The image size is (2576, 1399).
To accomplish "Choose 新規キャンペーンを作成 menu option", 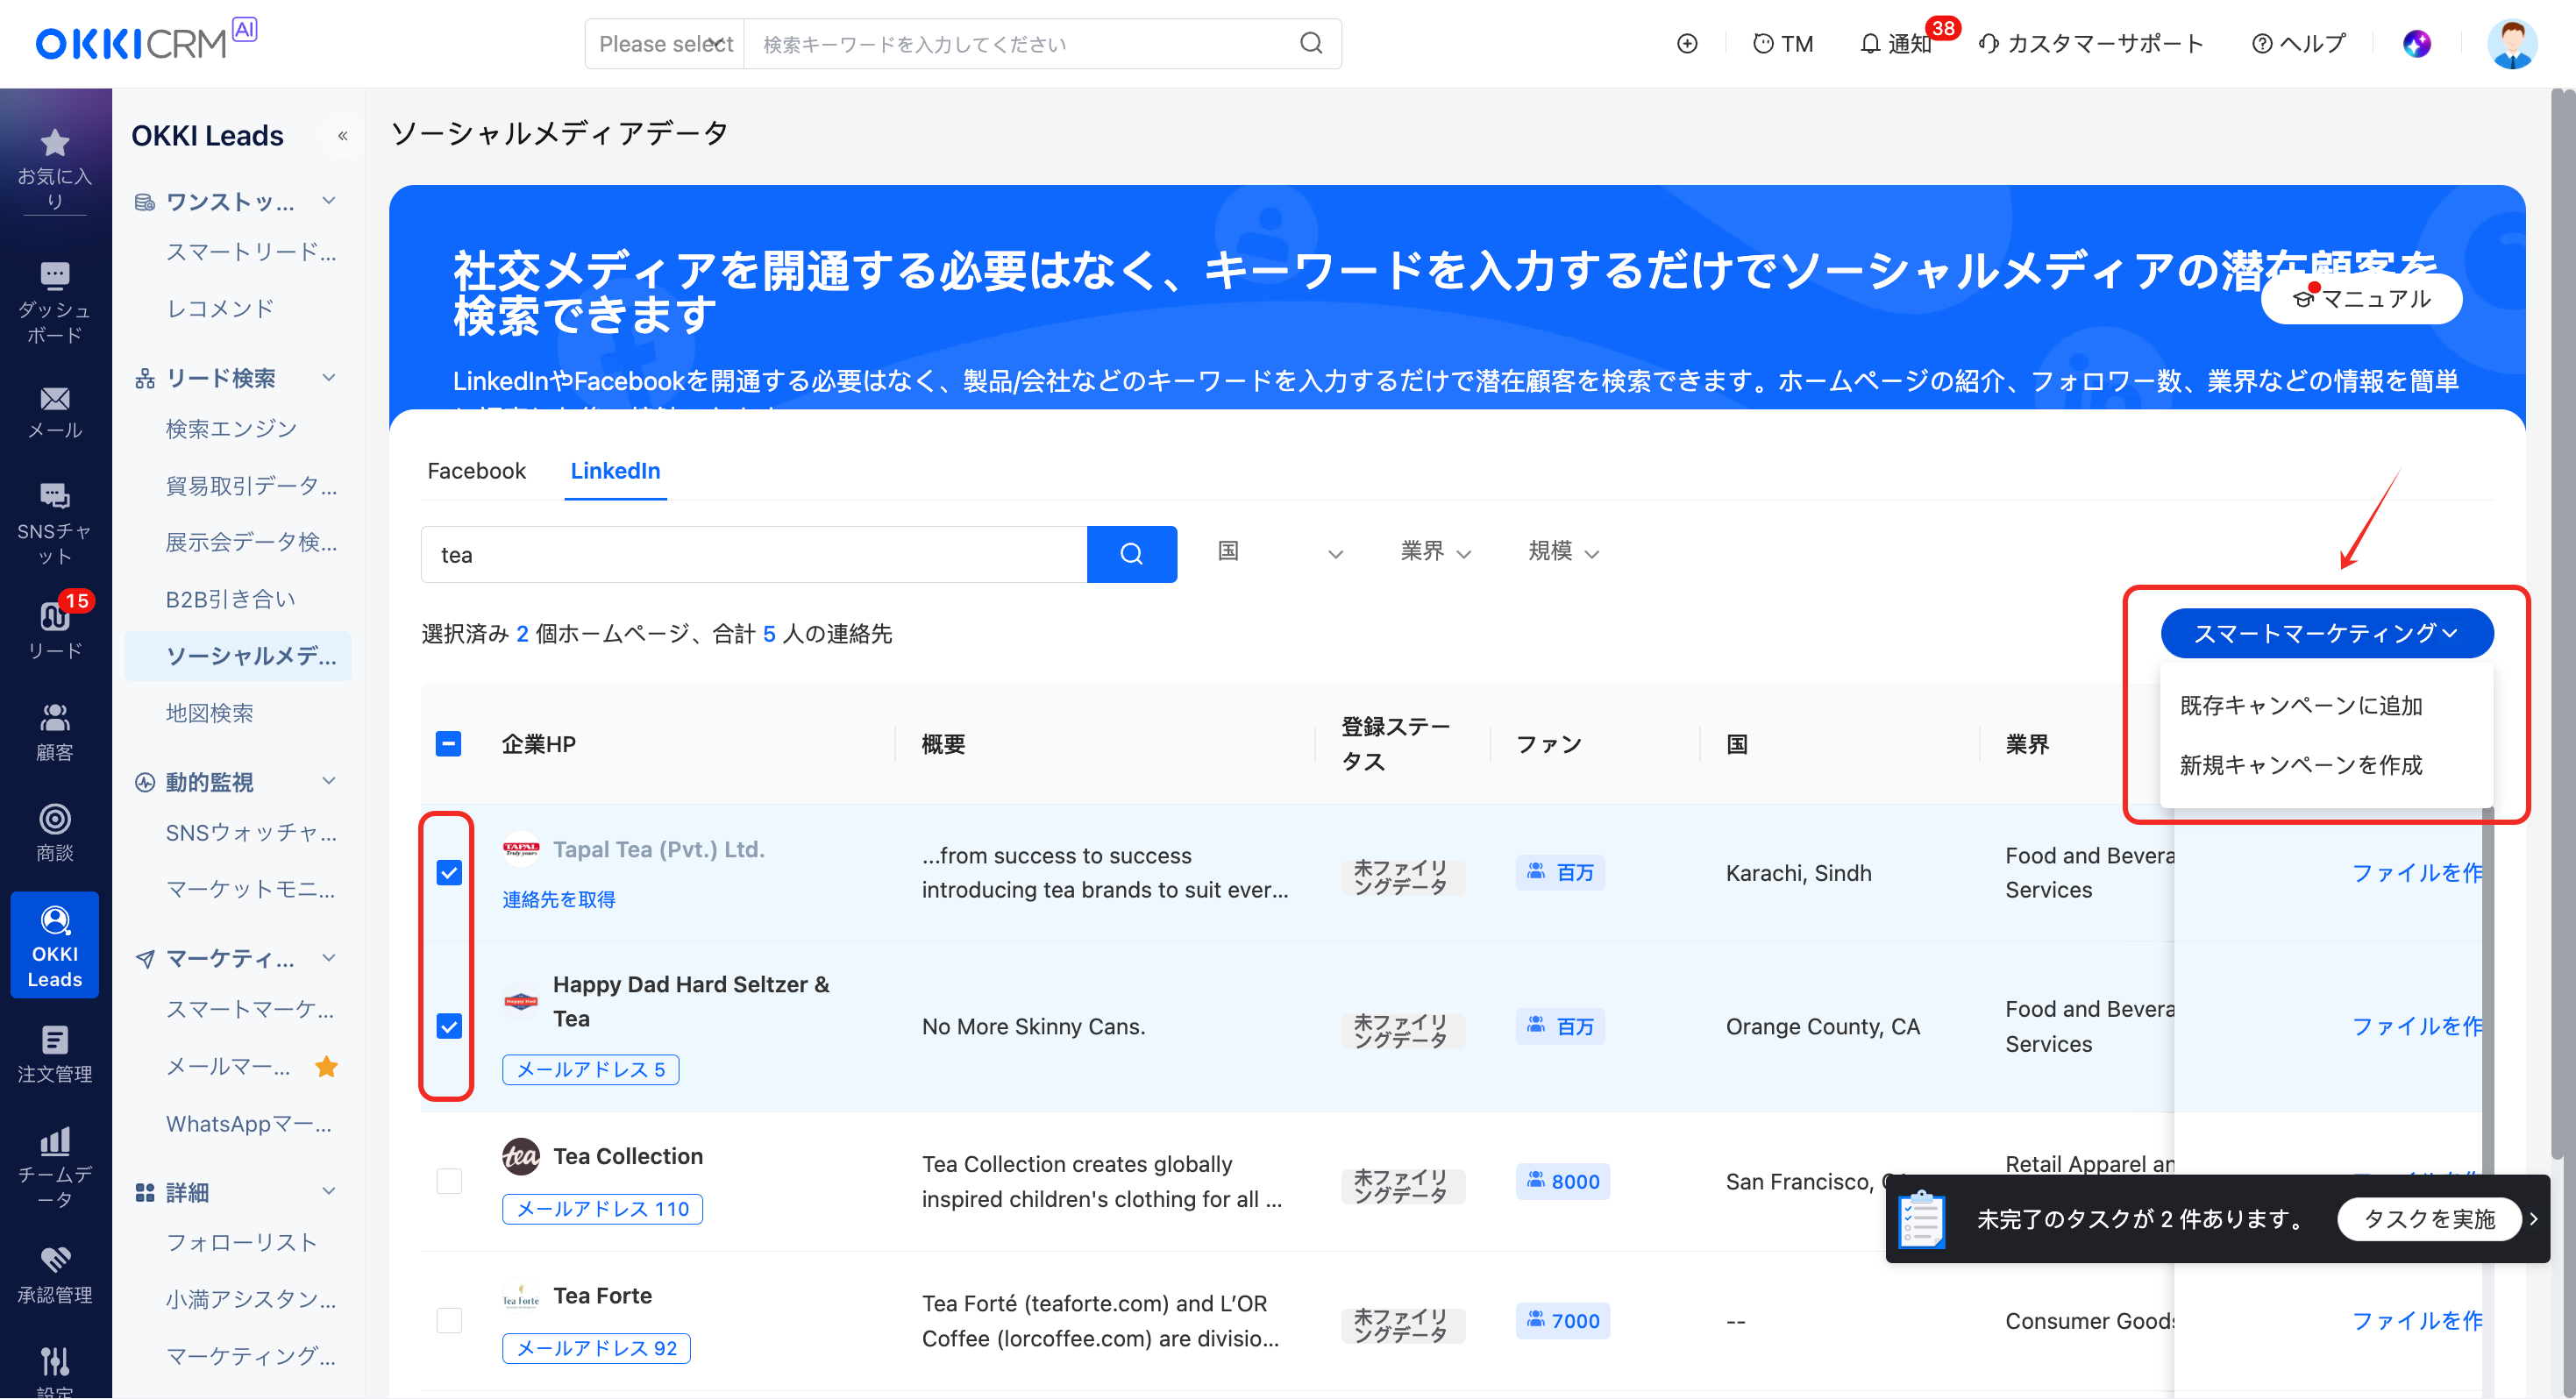I will [x=2300, y=765].
